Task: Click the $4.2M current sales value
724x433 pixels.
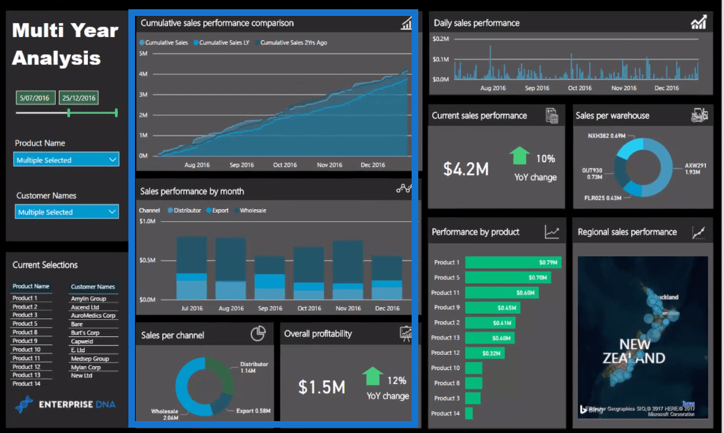Action: pyautogui.click(x=466, y=169)
